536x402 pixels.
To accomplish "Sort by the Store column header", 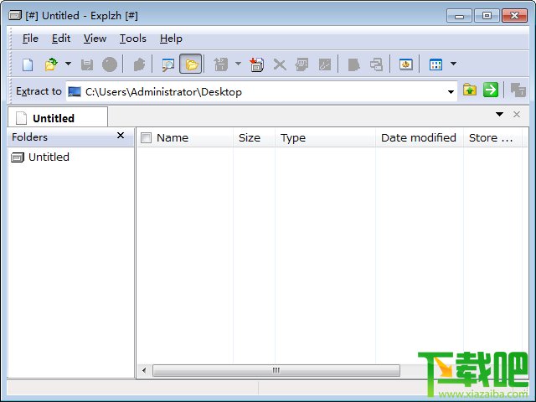I will [x=493, y=137].
